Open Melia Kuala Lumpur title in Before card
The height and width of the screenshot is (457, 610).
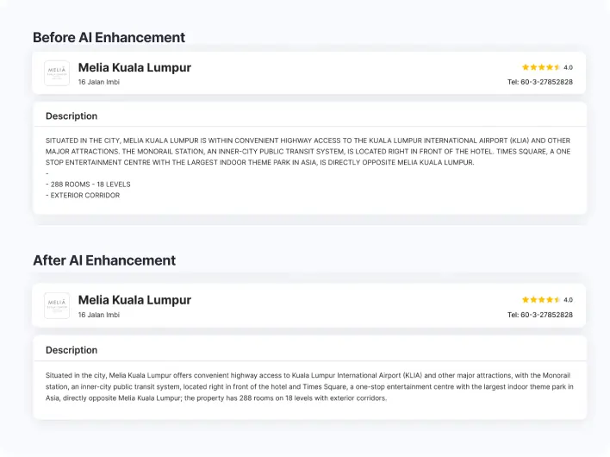point(134,67)
